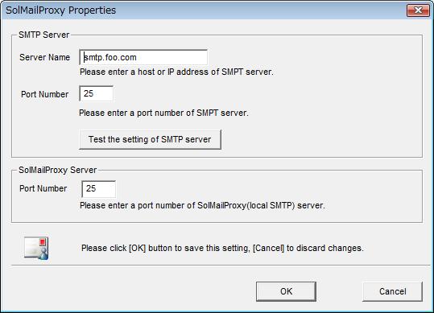Confirm settings with the OK button
Image resolution: width=434 pixels, height=313 pixels.
[x=286, y=291]
